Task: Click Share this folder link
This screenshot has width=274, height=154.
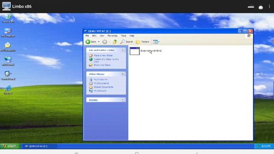Action: click(x=102, y=65)
